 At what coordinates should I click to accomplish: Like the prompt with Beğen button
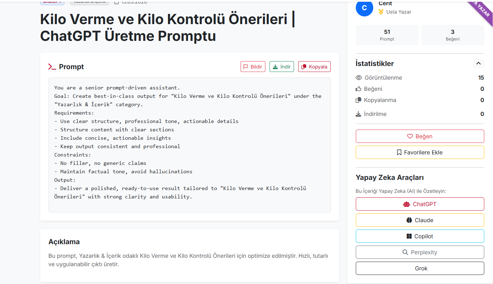tap(420, 136)
